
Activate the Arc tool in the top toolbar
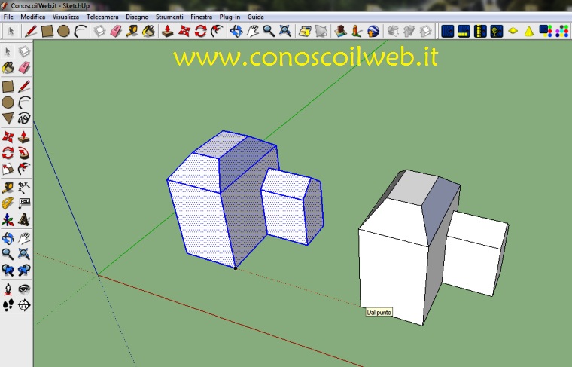point(81,32)
